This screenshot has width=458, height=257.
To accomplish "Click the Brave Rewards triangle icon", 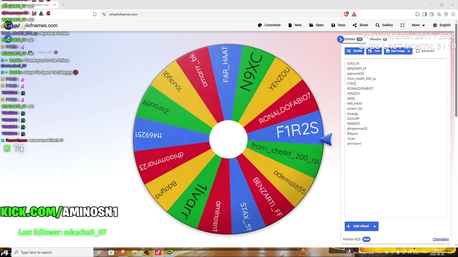I will coord(354,14).
